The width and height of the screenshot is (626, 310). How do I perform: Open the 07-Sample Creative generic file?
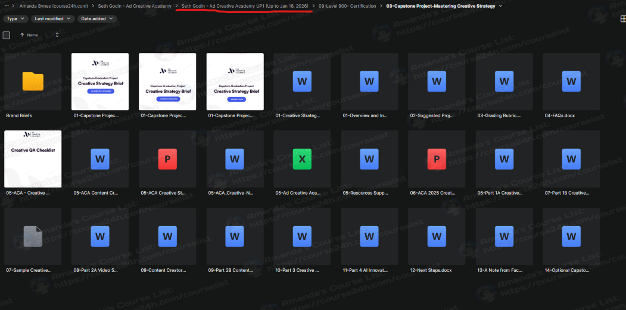(33, 236)
